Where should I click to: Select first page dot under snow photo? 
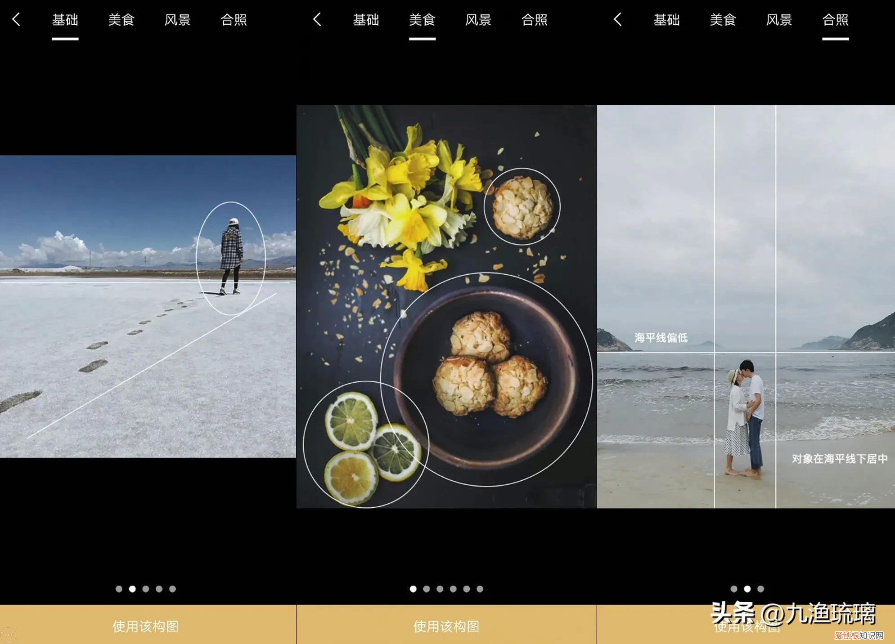[119, 589]
